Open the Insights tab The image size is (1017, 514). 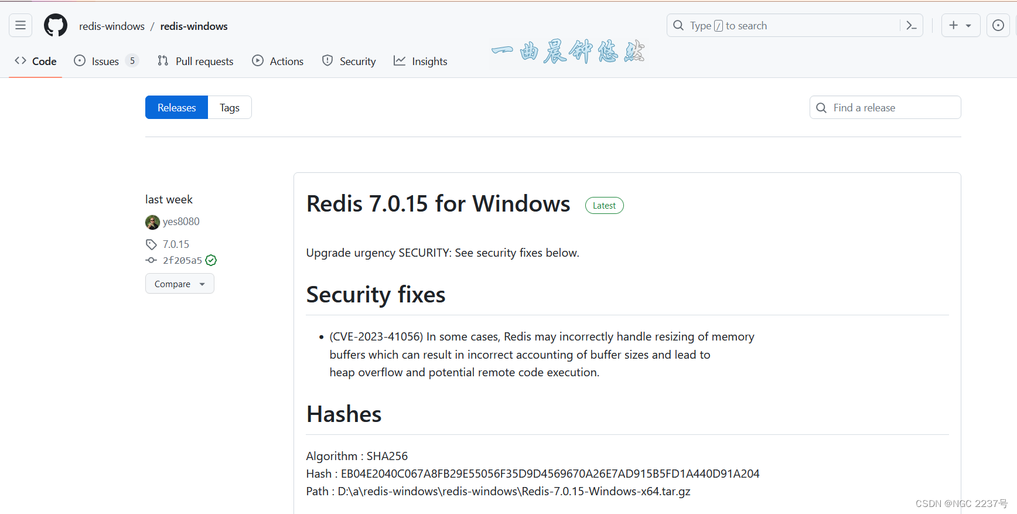tap(421, 61)
